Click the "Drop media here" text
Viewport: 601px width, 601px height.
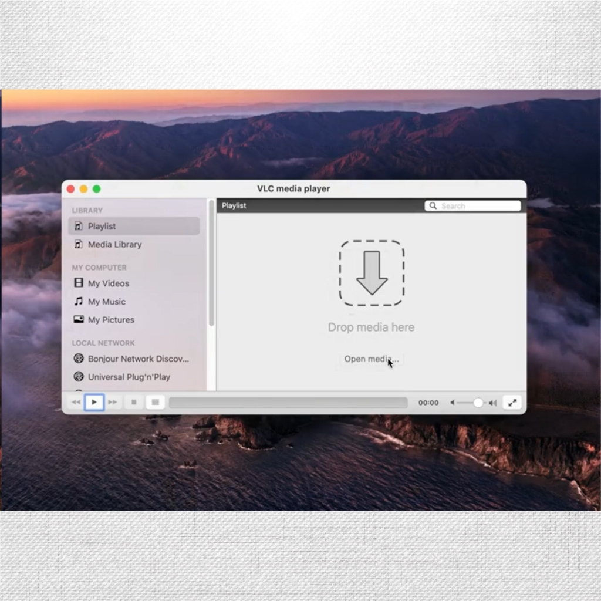point(371,327)
